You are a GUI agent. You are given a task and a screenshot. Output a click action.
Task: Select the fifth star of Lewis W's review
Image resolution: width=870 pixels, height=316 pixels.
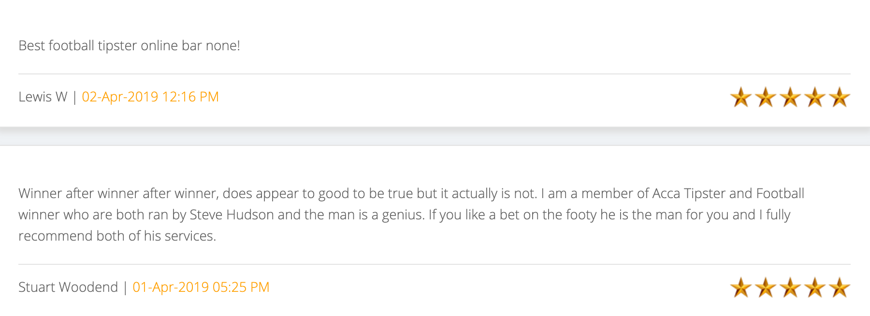[840, 97]
